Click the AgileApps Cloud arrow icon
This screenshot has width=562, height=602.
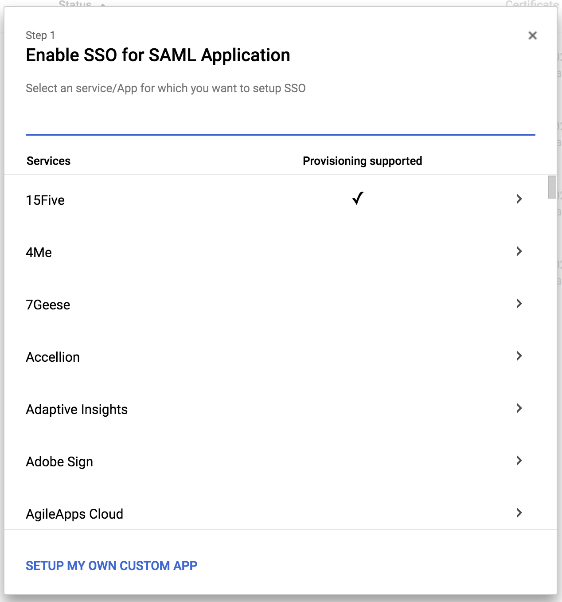[519, 513]
